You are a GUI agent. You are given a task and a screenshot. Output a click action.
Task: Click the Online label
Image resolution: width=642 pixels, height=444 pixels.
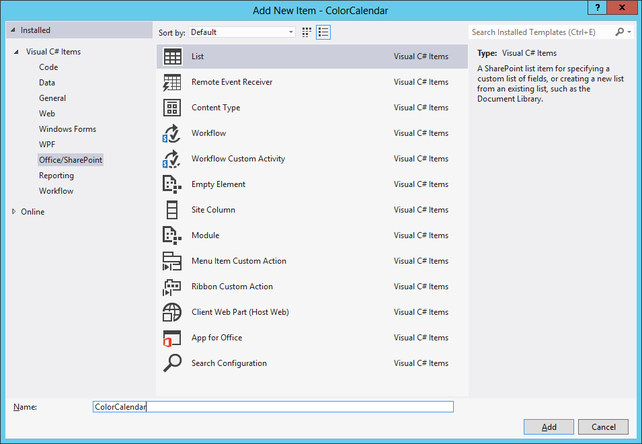tap(33, 212)
